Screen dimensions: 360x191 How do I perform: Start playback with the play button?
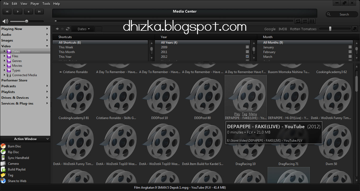pyautogui.click(x=18, y=11)
